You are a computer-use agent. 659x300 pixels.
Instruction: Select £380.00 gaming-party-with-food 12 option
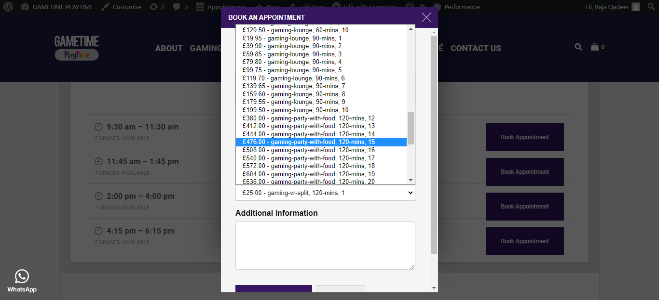pos(321,118)
